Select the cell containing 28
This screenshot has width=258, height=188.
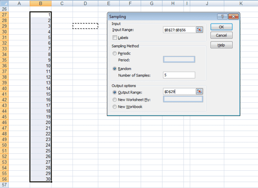41,168
